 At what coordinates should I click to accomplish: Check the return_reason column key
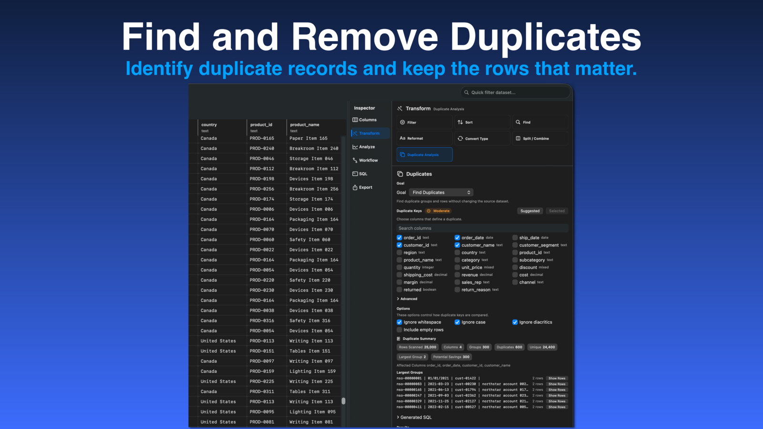(457, 290)
